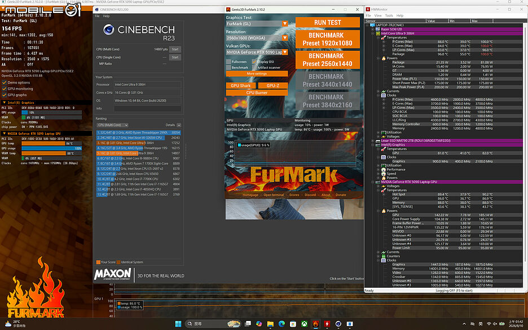Open Windows Start menu on taskbar
Image resolution: width=528 pixels, height=330 pixels.
178,324
